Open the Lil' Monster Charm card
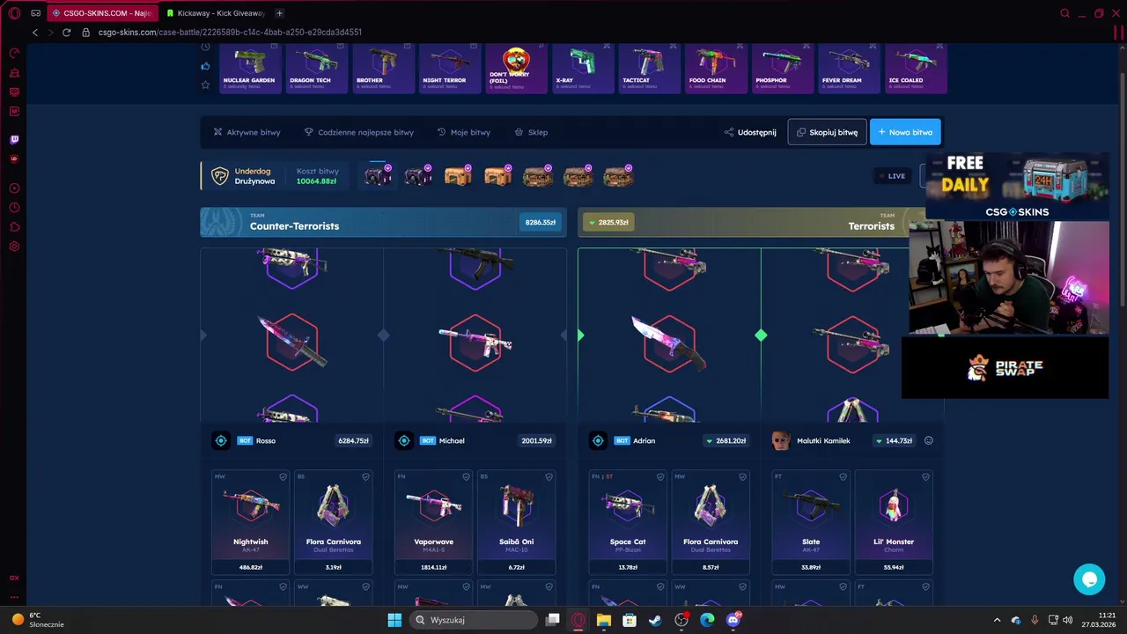The width and height of the screenshot is (1127, 634). point(894,522)
